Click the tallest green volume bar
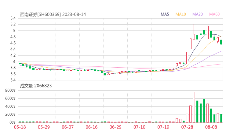The image size is (226, 134). tap(204, 111)
